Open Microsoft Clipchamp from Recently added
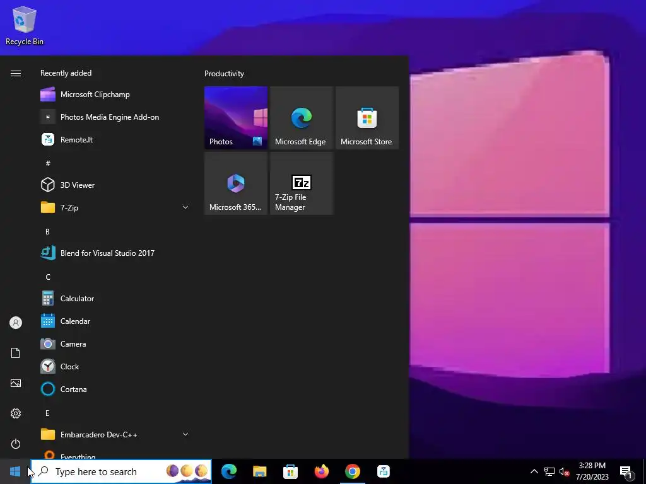The height and width of the screenshot is (484, 646). point(115,95)
